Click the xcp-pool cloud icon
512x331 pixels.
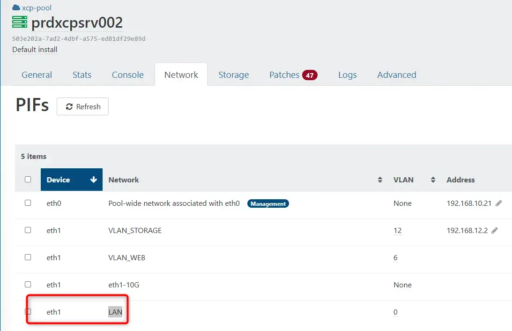point(16,8)
